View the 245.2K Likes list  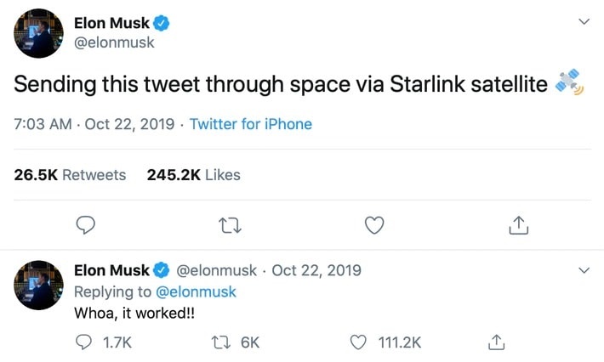pos(193,175)
